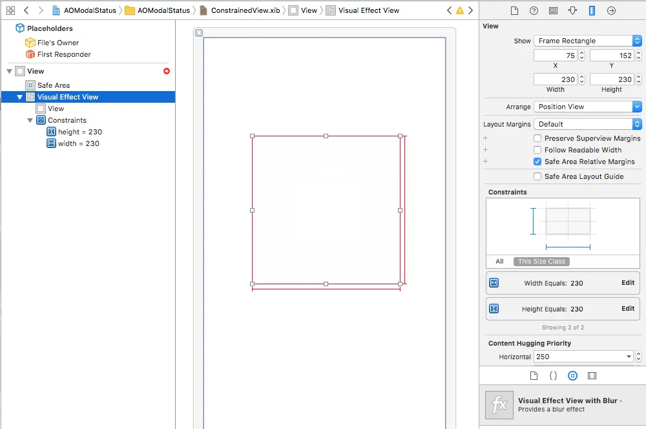The image size is (646, 429).
Task: Add variation for Preserve Superview Margins
Action: coord(485,138)
